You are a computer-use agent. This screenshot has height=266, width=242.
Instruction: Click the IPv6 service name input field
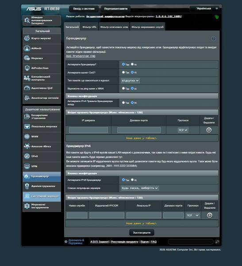(x=77, y=215)
